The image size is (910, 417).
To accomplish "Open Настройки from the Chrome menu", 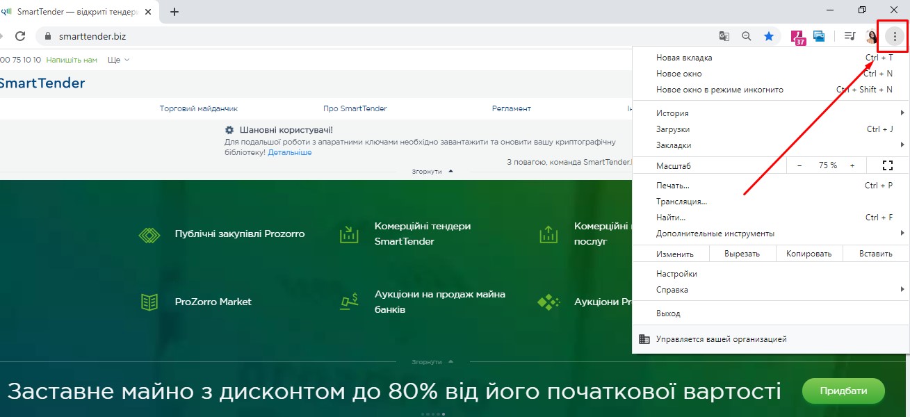I will click(x=676, y=274).
